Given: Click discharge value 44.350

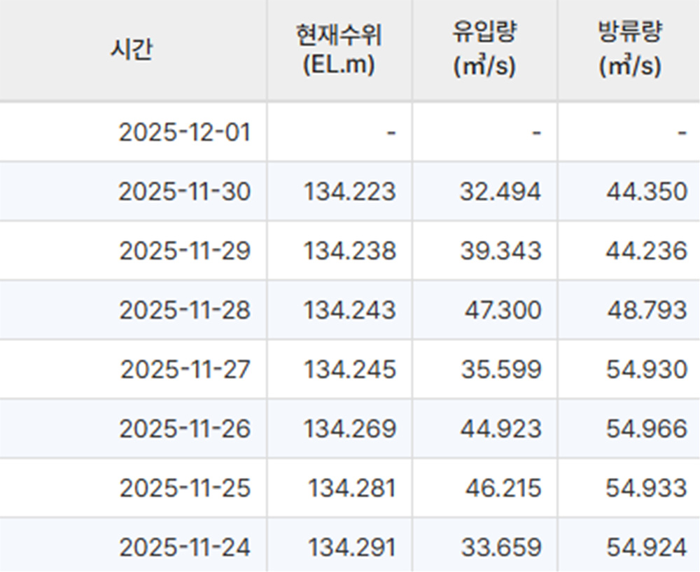Looking at the screenshot, I should [647, 191].
